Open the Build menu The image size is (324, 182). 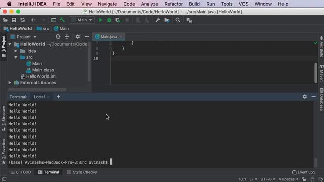tap(194, 4)
